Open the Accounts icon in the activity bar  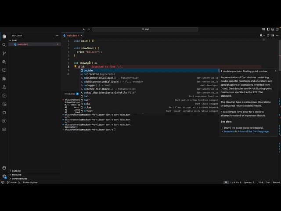pyautogui.click(x=4, y=168)
